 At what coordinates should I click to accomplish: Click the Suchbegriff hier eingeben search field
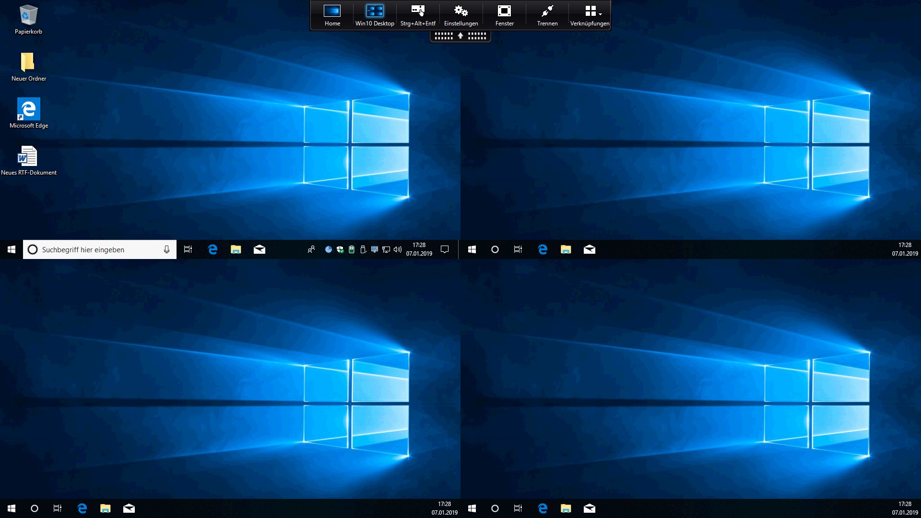96,249
